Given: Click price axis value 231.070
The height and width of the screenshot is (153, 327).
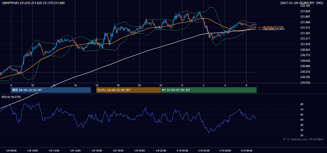Looking at the screenshot, I should (305, 44).
